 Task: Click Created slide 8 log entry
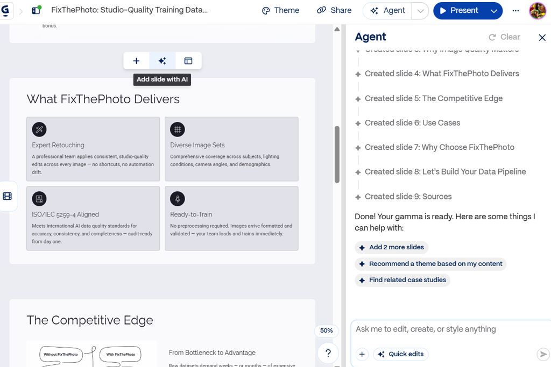pyautogui.click(x=445, y=172)
